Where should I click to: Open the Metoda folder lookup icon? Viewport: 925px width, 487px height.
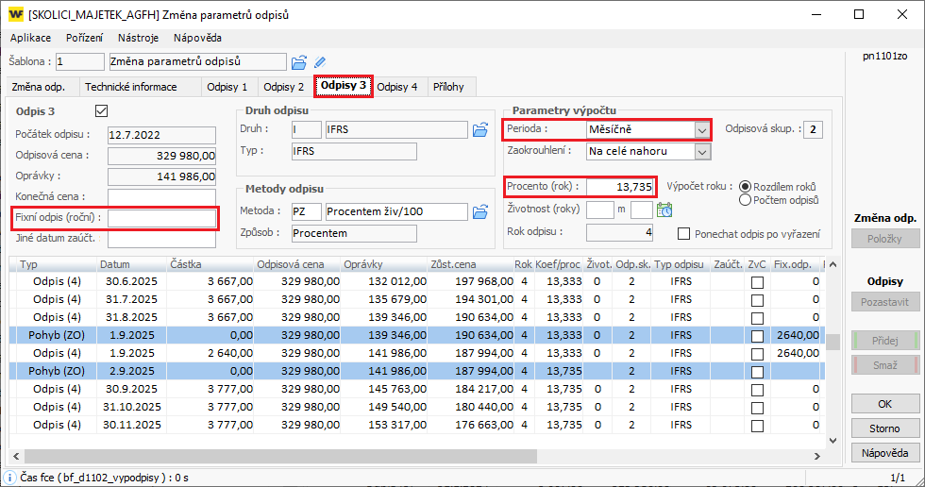click(480, 211)
